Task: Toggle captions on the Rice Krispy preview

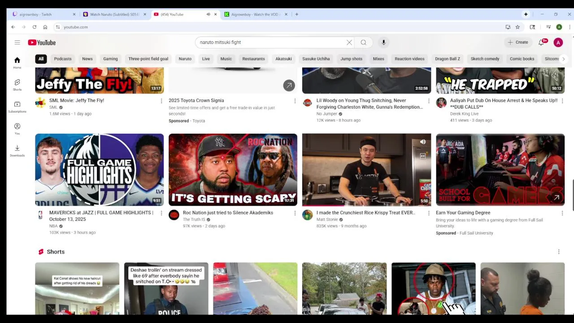Action: tap(423, 156)
